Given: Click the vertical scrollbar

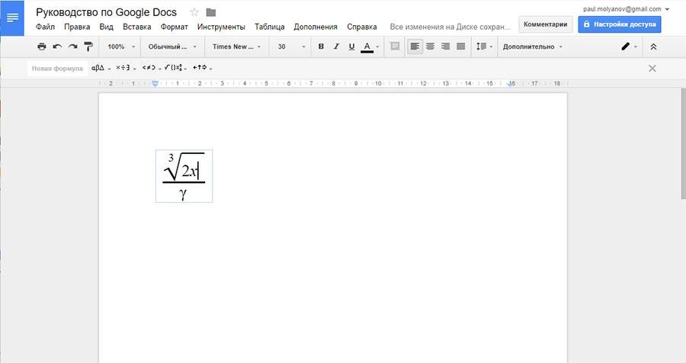Looking at the screenshot, I should [x=684, y=143].
